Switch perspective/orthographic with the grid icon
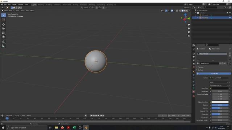 pyautogui.click(x=188, y=36)
